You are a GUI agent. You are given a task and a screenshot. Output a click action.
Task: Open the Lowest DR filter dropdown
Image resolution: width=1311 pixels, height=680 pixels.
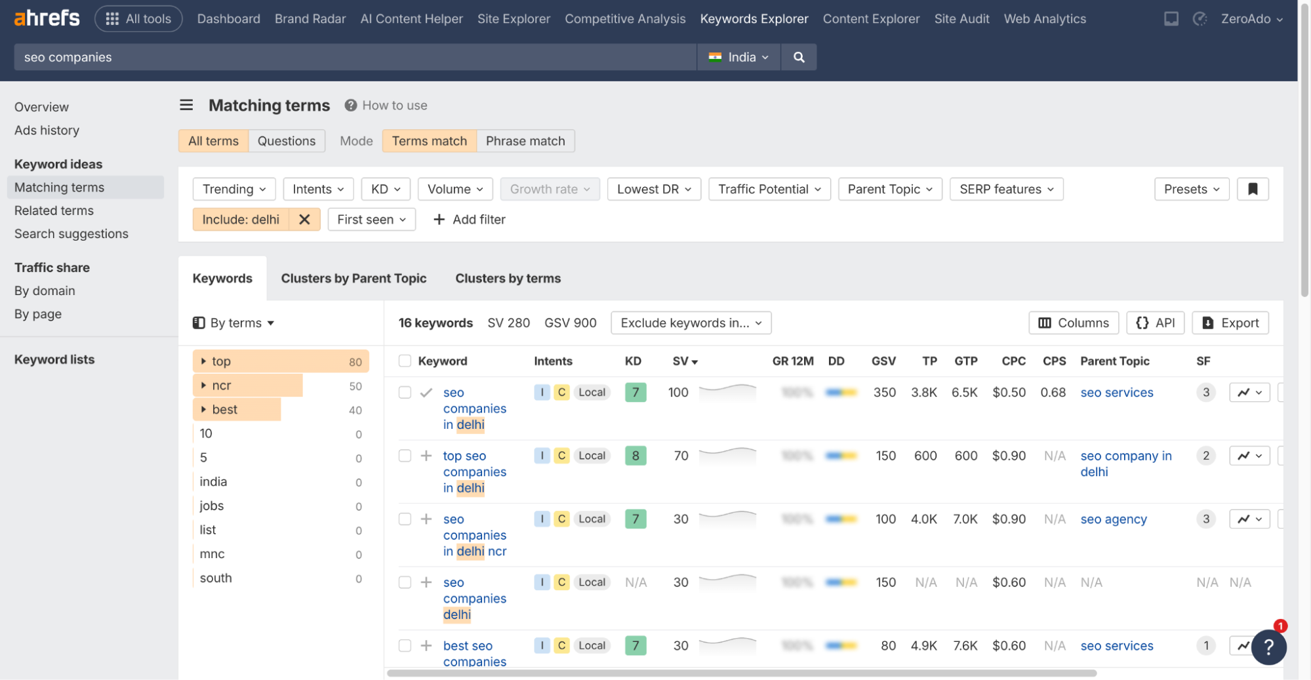tap(654, 190)
